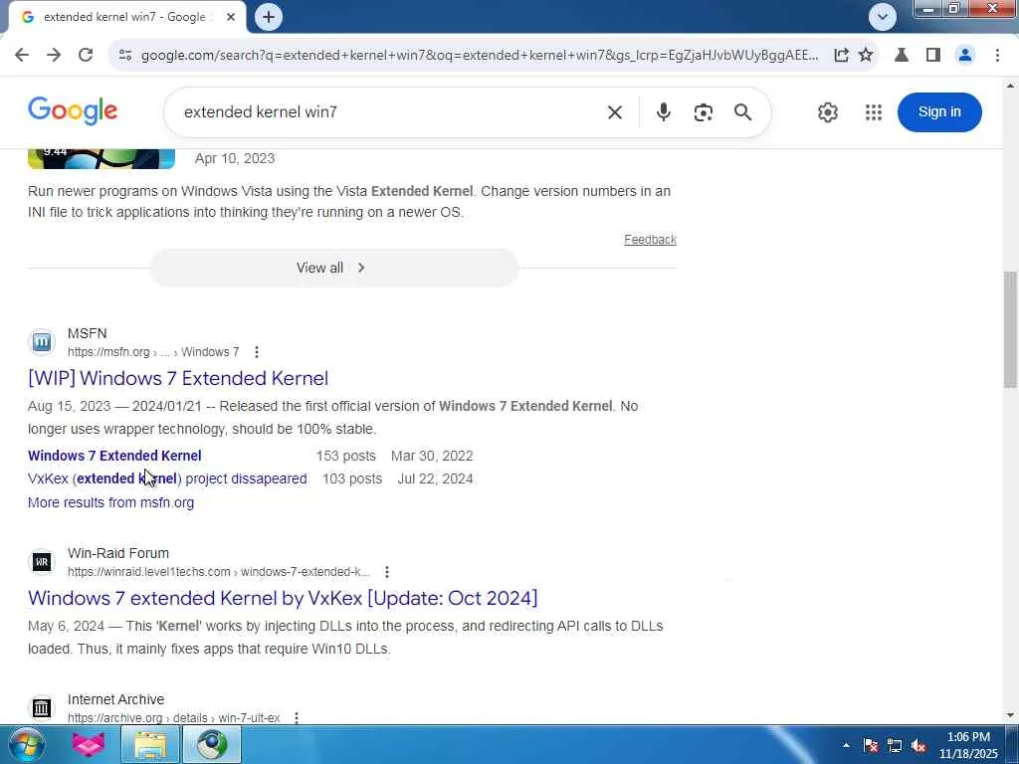
Task: Click the Sign in button
Action: coord(939,111)
